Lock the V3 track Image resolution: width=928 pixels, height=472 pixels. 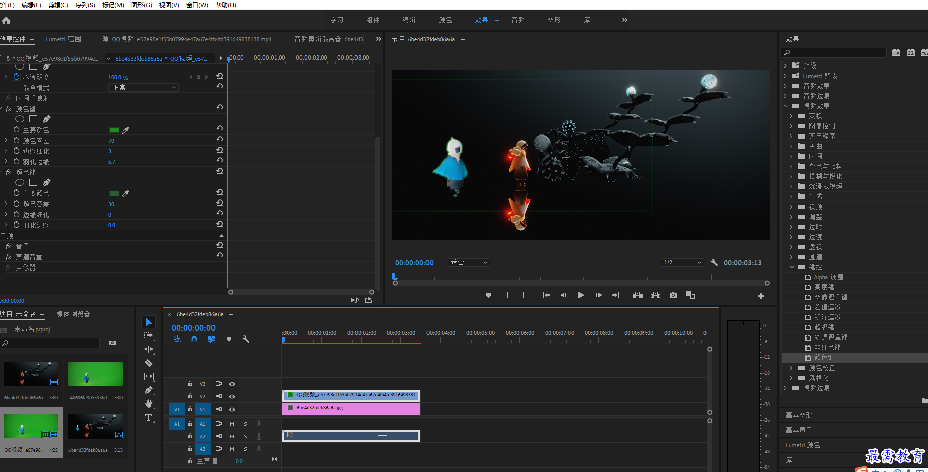pos(190,384)
